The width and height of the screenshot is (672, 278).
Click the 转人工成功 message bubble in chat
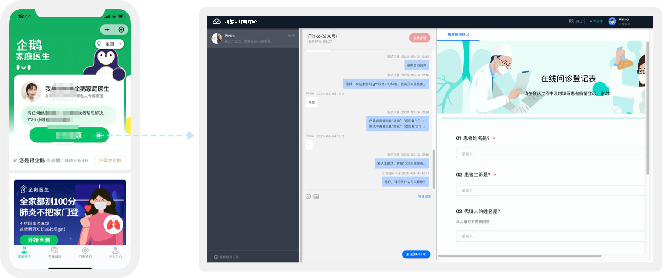coord(402,163)
